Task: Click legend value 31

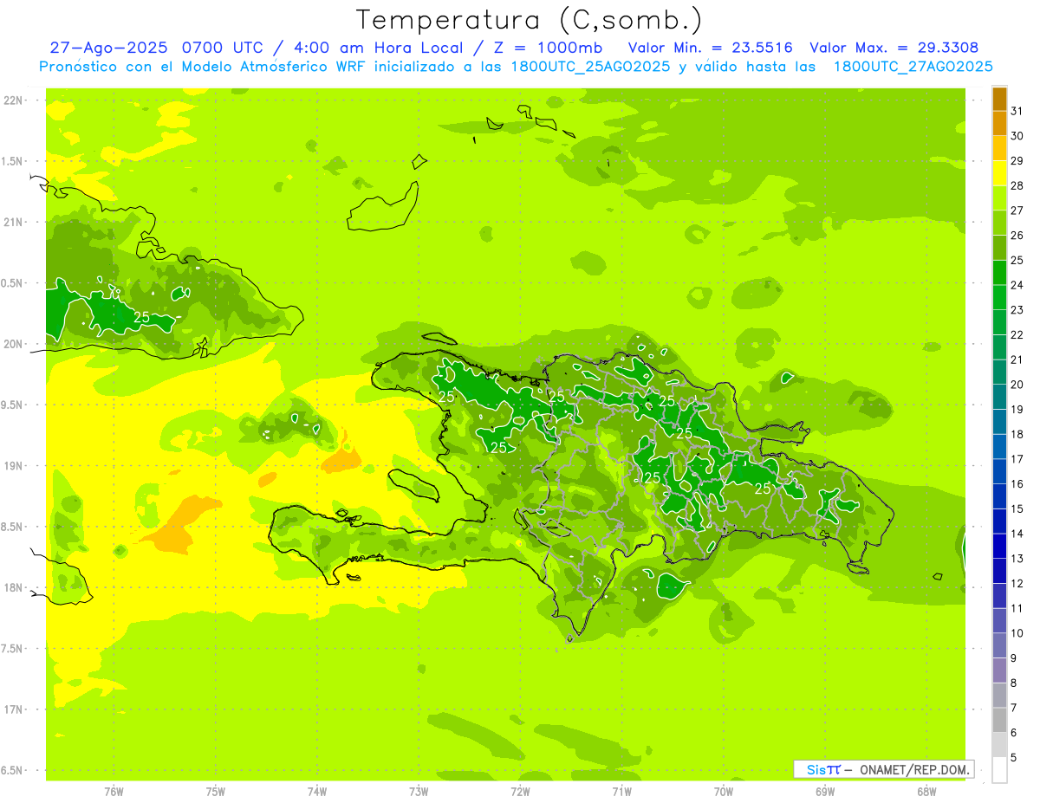Action: pyautogui.click(x=1017, y=111)
